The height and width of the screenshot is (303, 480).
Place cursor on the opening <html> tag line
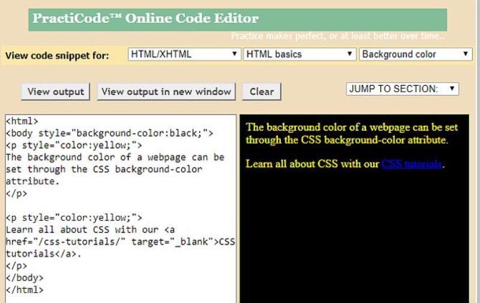click(22, 122)
